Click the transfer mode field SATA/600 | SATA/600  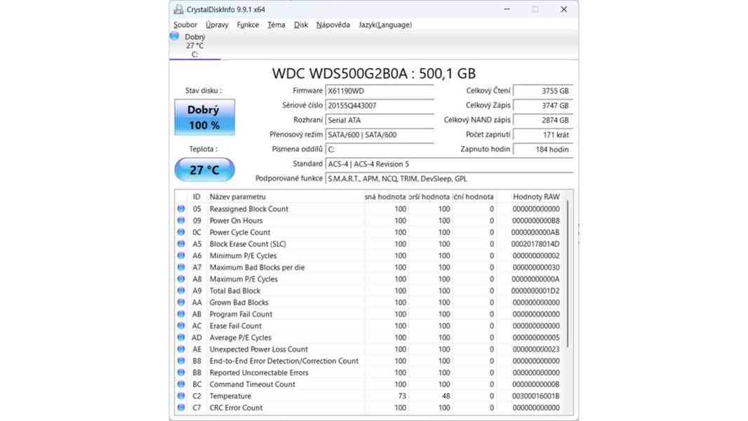(x=380, y=135)
